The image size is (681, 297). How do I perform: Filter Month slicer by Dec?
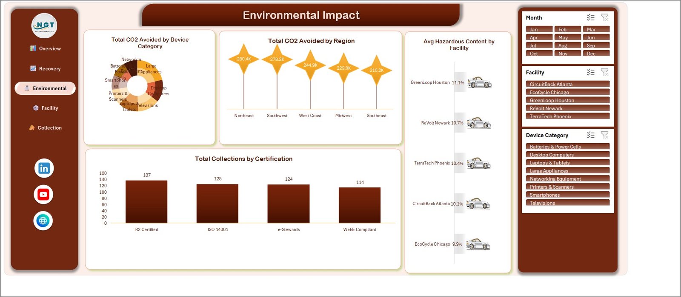click(596, 54)
